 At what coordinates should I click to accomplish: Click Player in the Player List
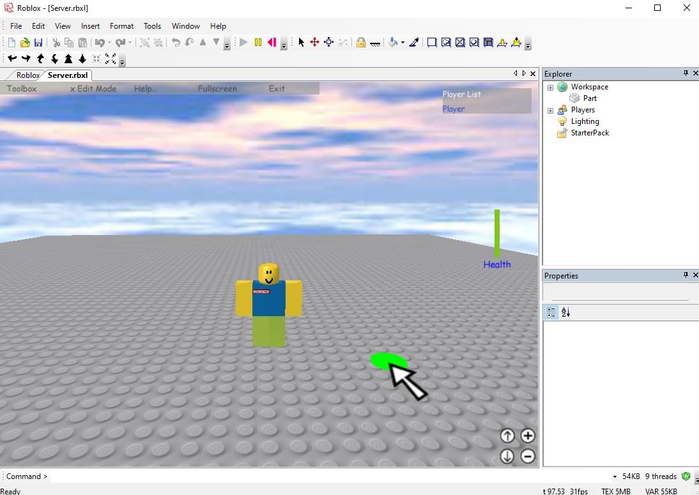pos(454,109)
